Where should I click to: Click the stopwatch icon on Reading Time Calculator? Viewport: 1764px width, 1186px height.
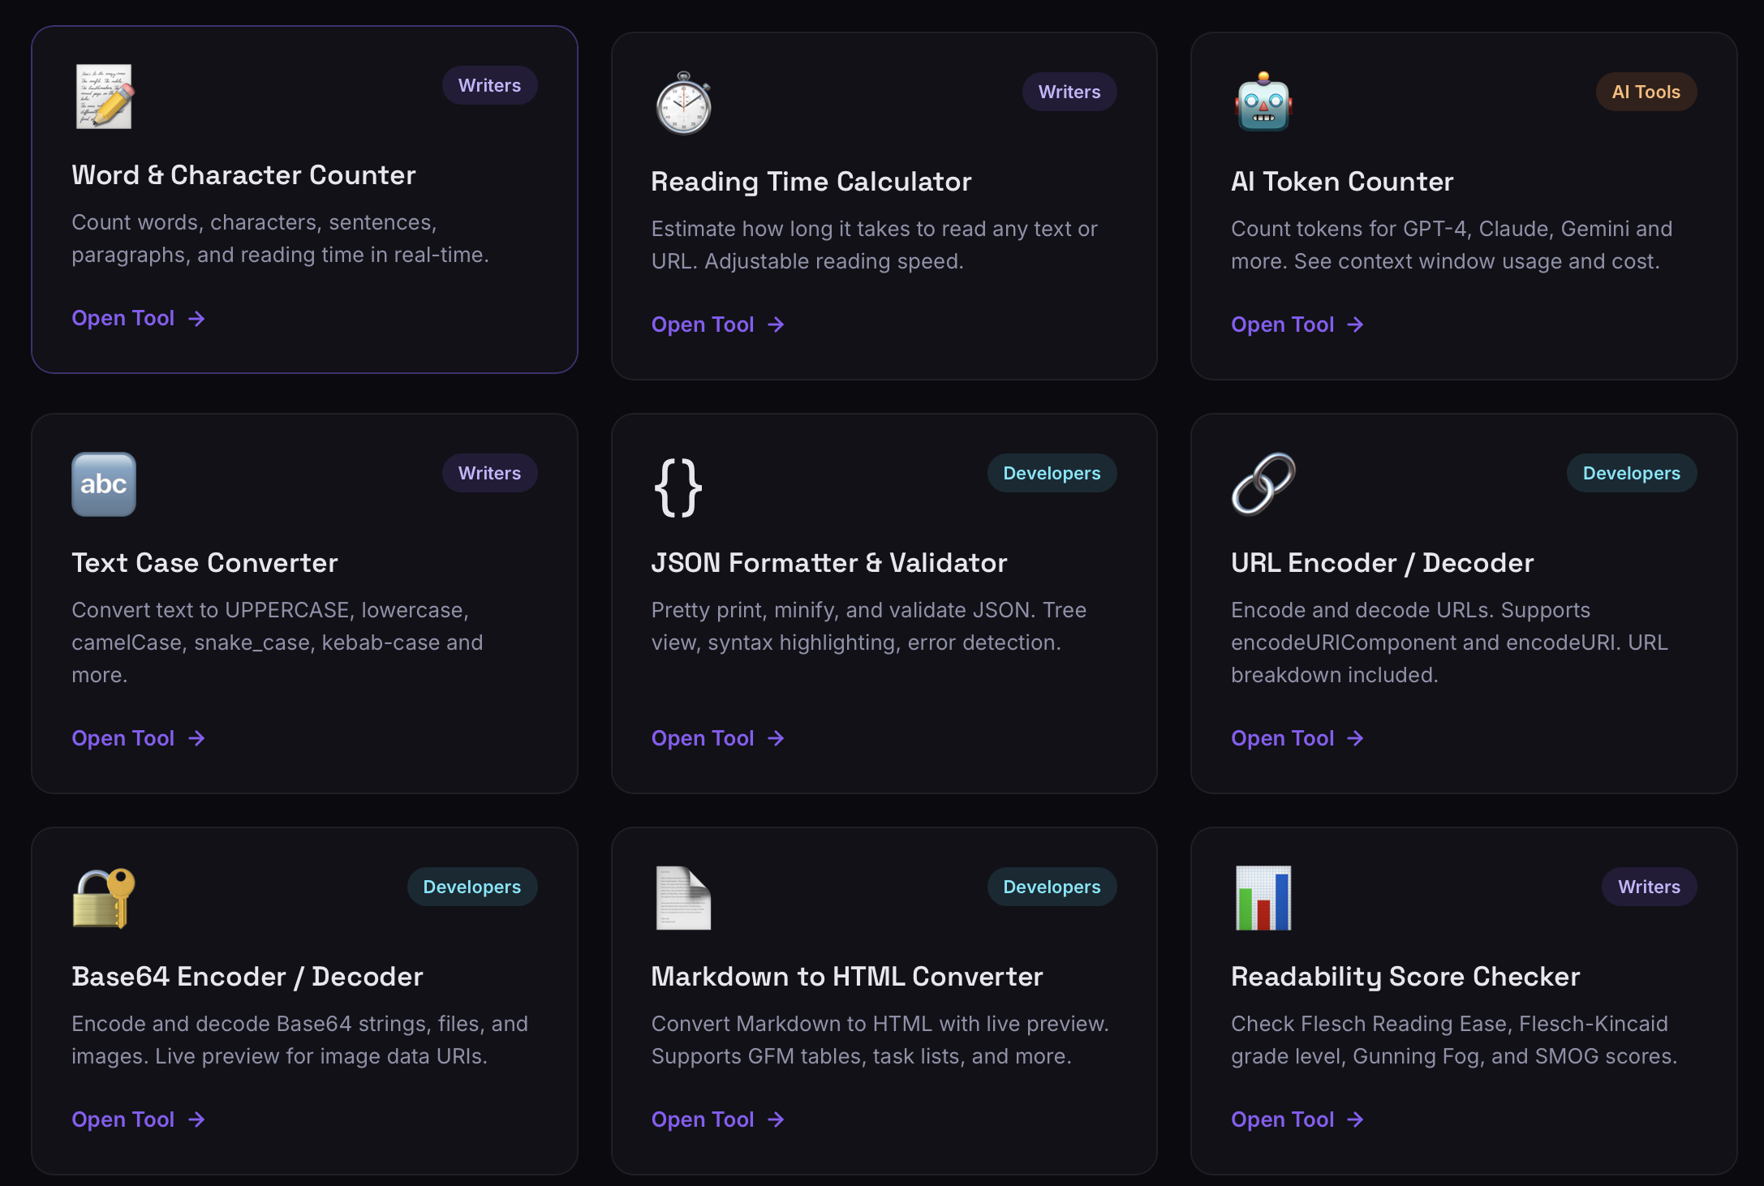pos(683,103)
